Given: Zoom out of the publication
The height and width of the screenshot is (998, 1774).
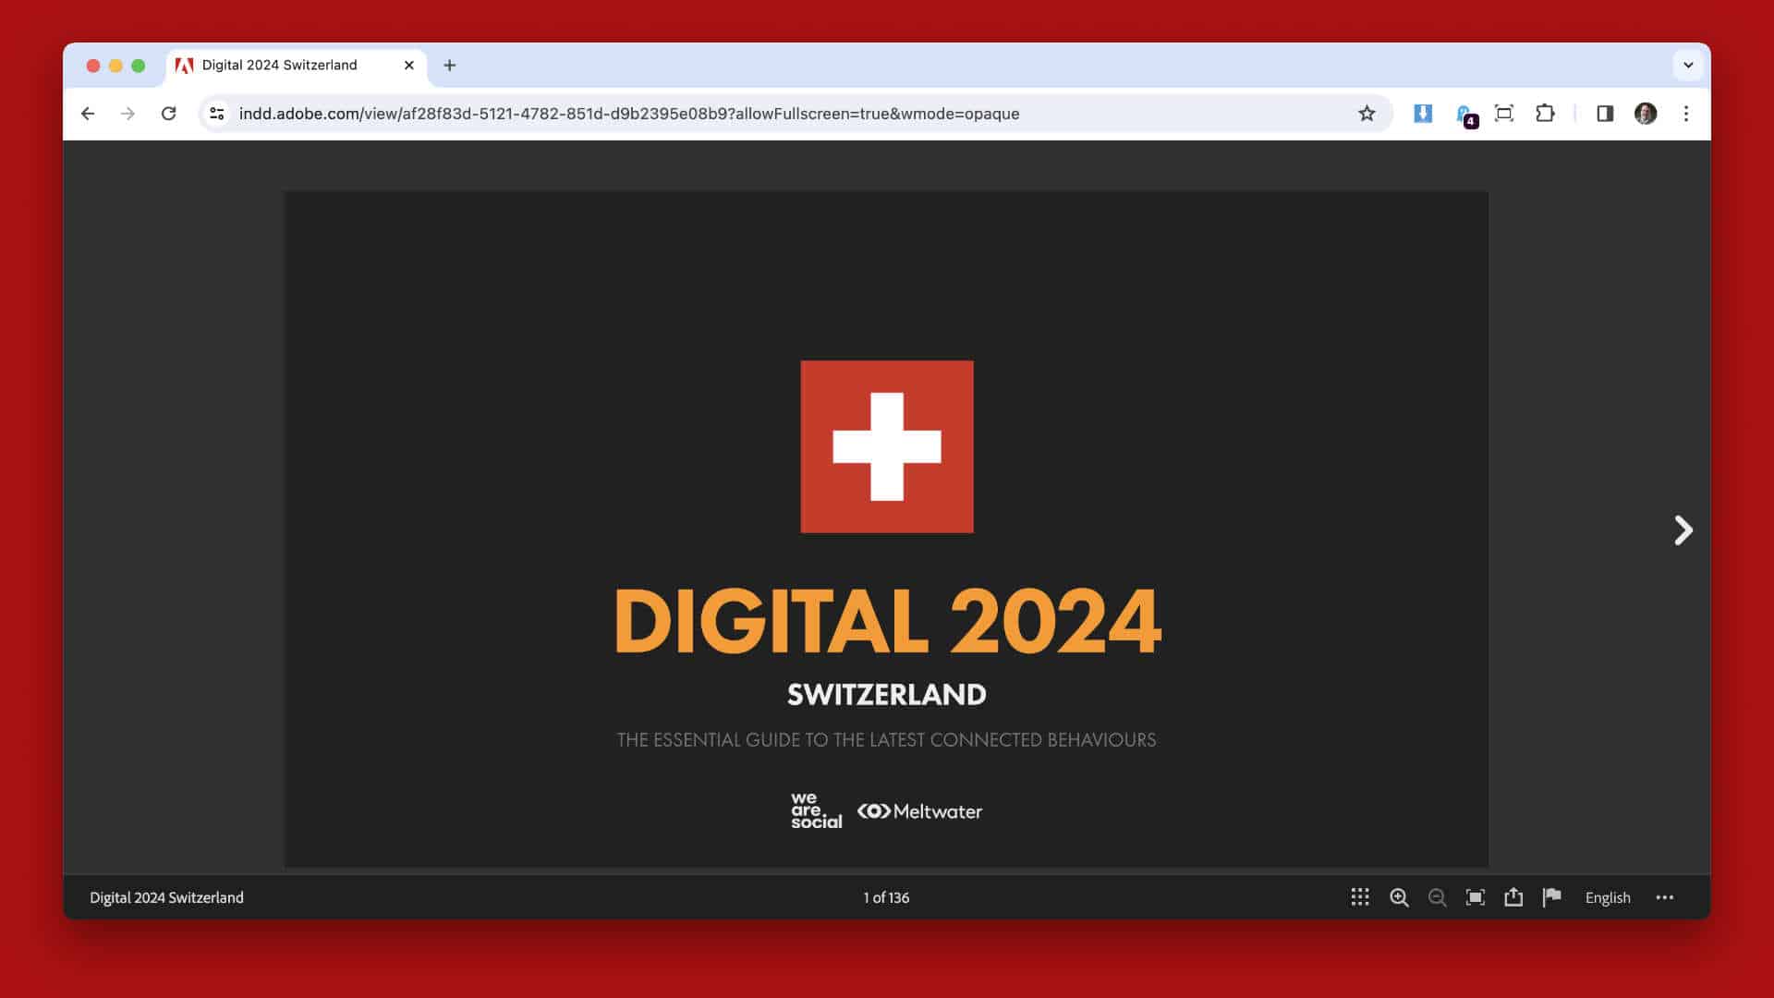Looking at the screenshot, I should 1437,897.
